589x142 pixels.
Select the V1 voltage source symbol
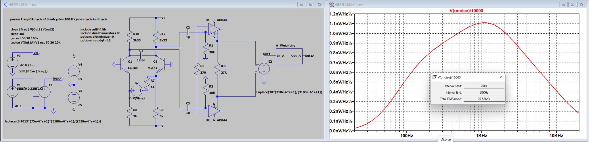(12, 92)
